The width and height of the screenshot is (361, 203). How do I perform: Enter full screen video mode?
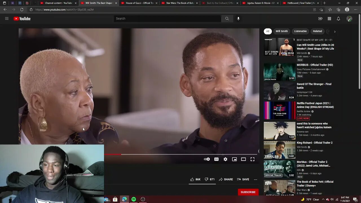[x=252, y=159]
